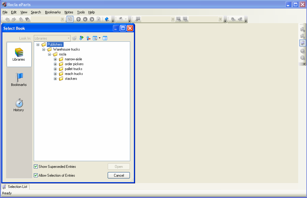This screenshot has height=198, width=307.
Task: Click the Select Book dialog resize grip
Action: [132, 180]
